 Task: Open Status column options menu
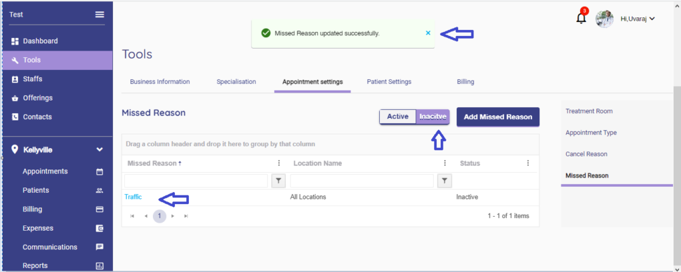[527, 163]
